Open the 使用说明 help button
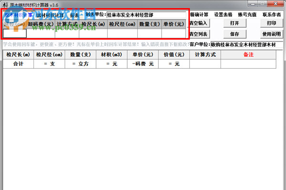This screenshot has width=286, height=190. click(x=271, y=34)
